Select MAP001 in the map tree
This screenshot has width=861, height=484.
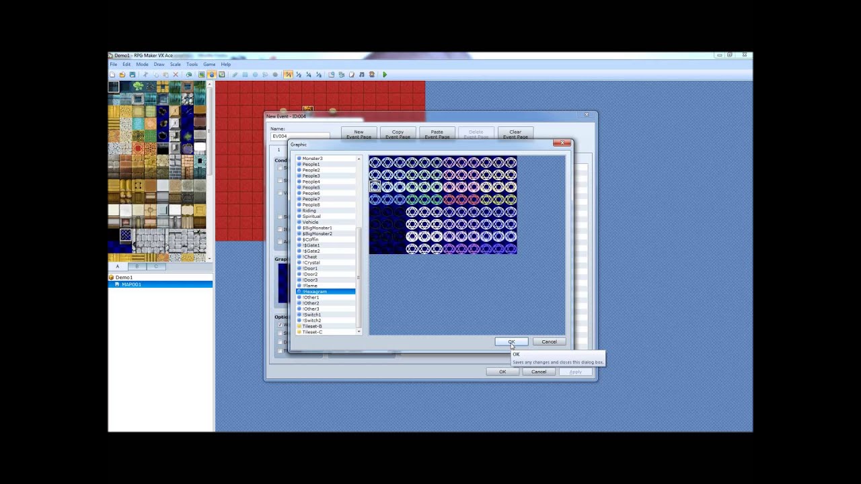click(160, 284)
